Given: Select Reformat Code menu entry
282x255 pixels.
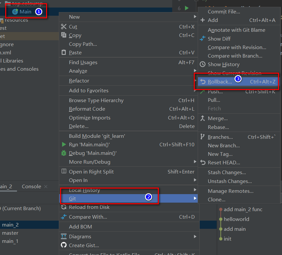Looking at the screenshot, I should tap(87, 109).
